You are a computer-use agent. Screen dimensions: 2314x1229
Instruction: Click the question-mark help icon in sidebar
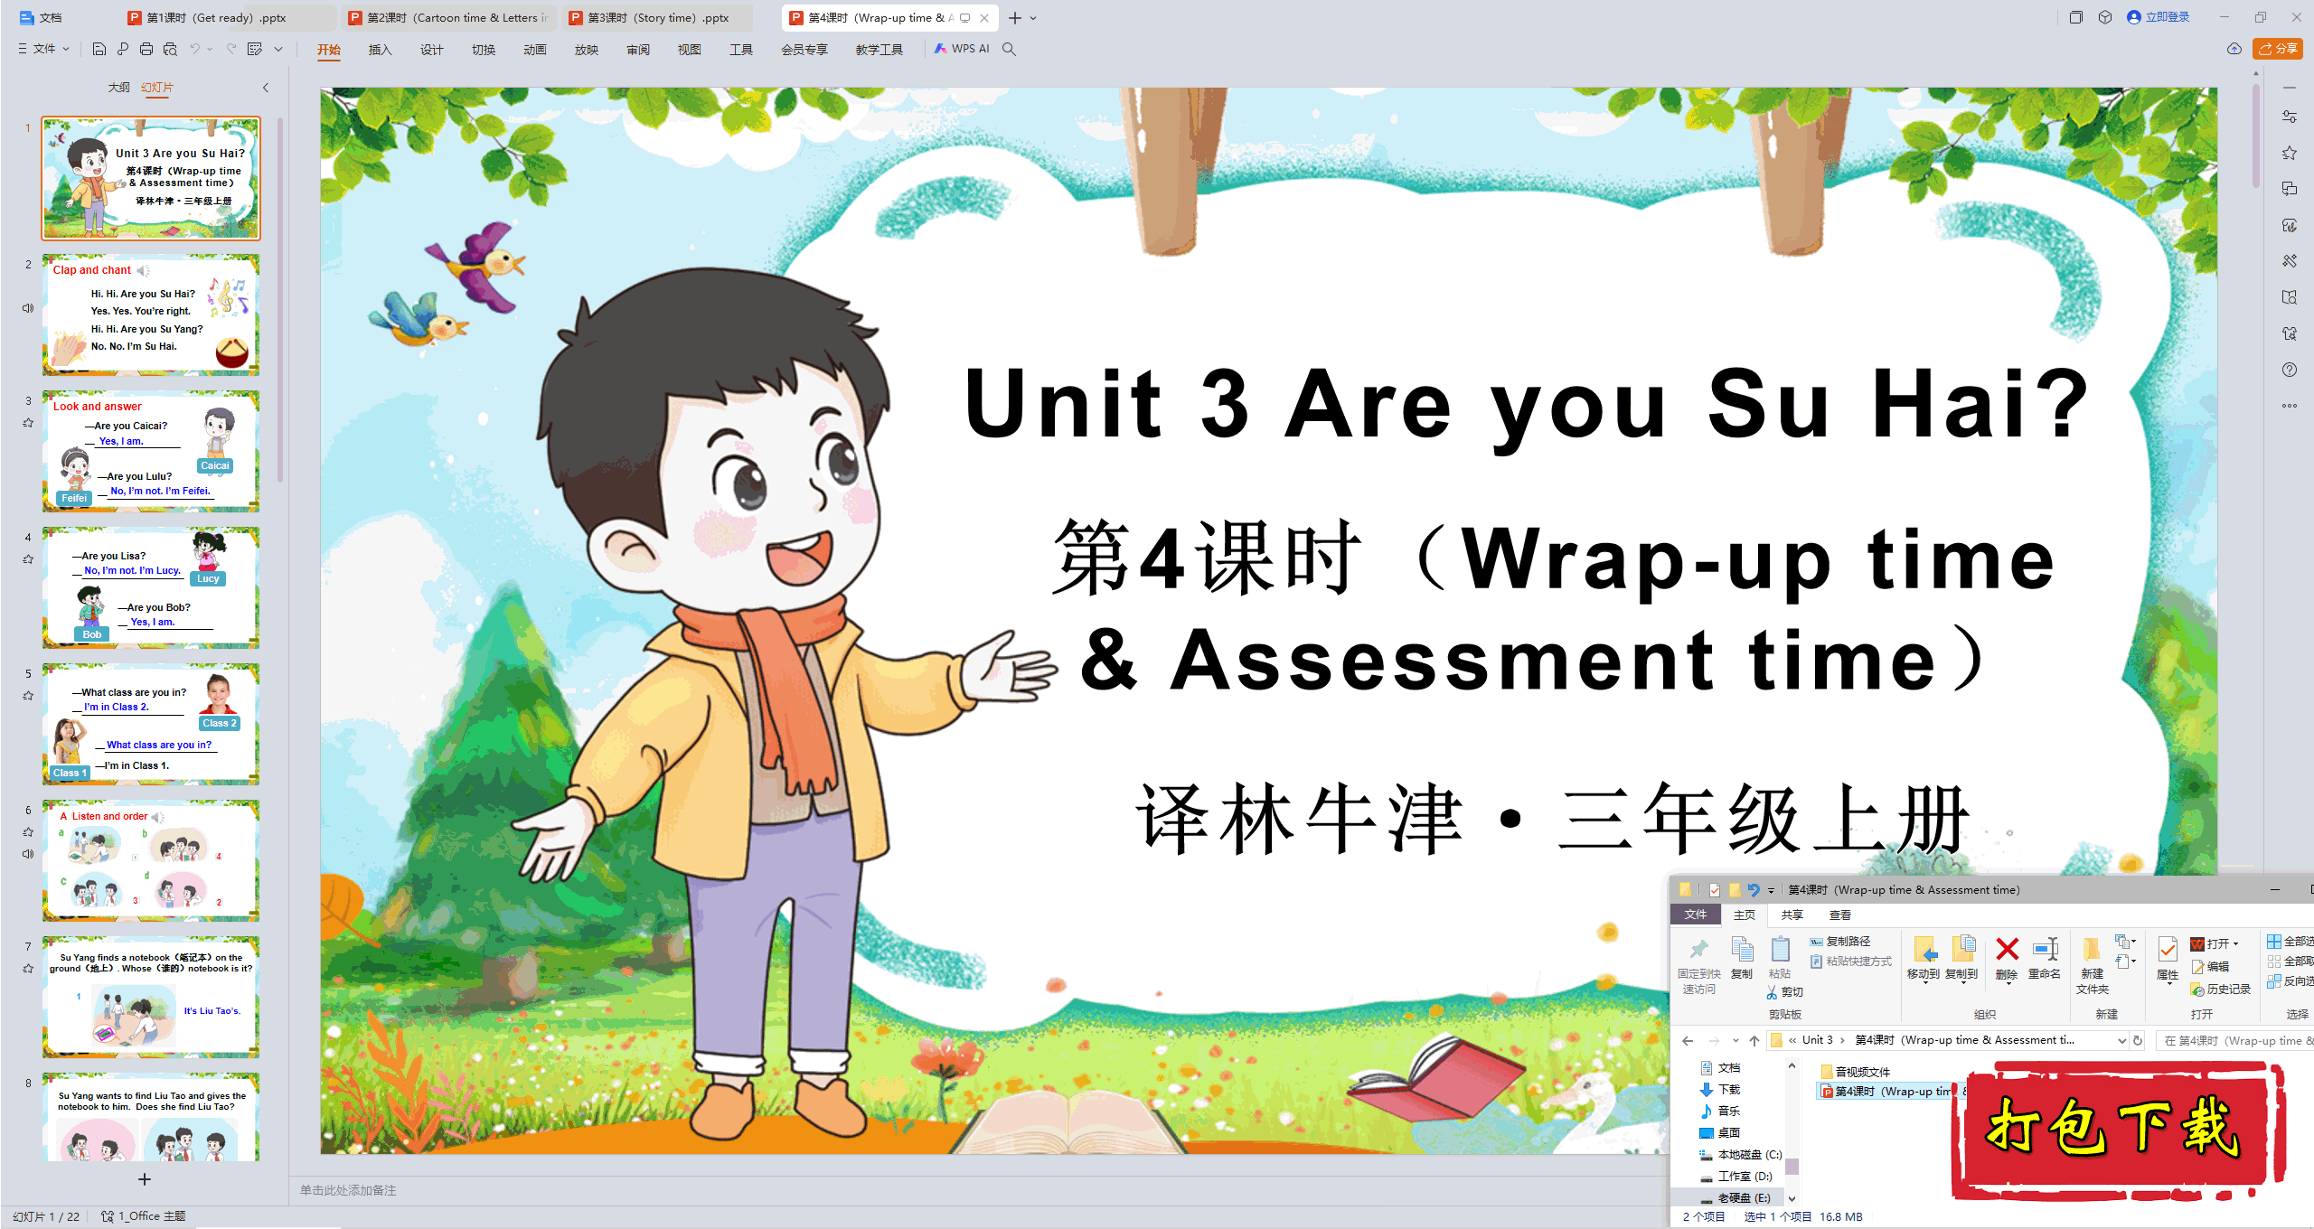[2289, 370]
